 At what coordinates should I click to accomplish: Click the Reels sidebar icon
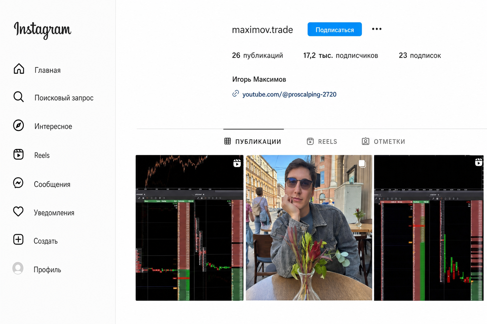coord(18,154)
